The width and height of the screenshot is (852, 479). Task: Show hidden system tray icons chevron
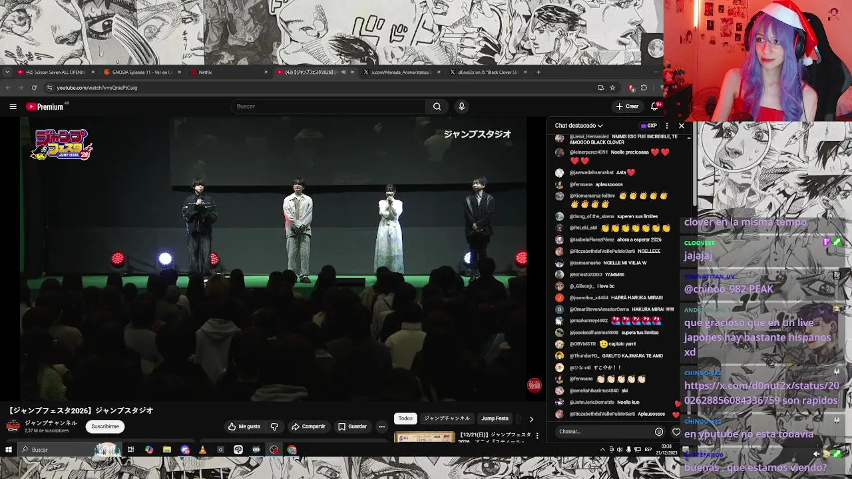click(602, 450)
